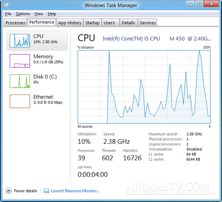The width and height of the screenshot is (222, 202).
Task: Click the Virtualization Disabled value
Action: pos(194,149)
